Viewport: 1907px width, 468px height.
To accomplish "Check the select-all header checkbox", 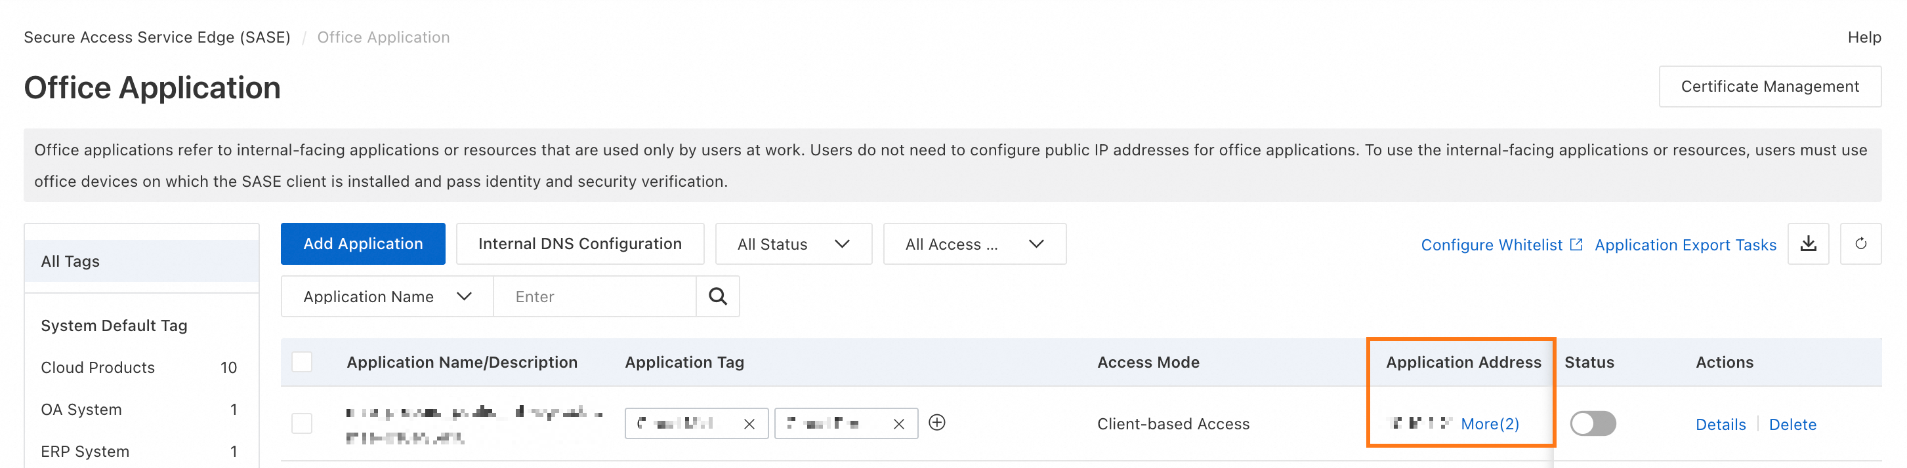I will click(x=302, y=362).
